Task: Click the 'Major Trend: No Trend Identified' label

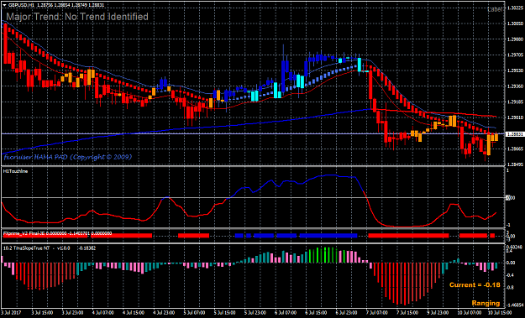Action: 77,17
